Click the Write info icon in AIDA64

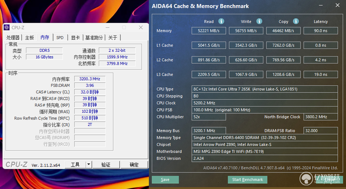pos(259,21)
